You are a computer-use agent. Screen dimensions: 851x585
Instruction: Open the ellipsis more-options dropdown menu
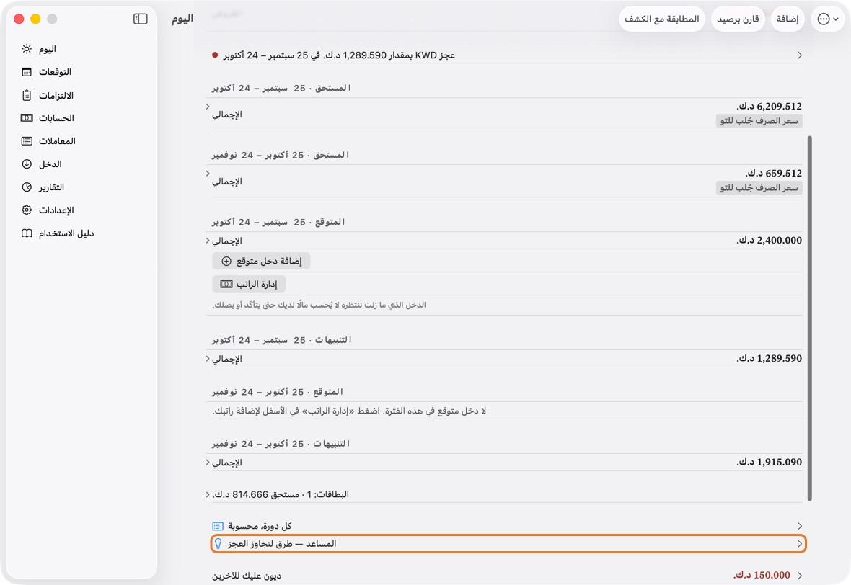(x=828, y=19)
